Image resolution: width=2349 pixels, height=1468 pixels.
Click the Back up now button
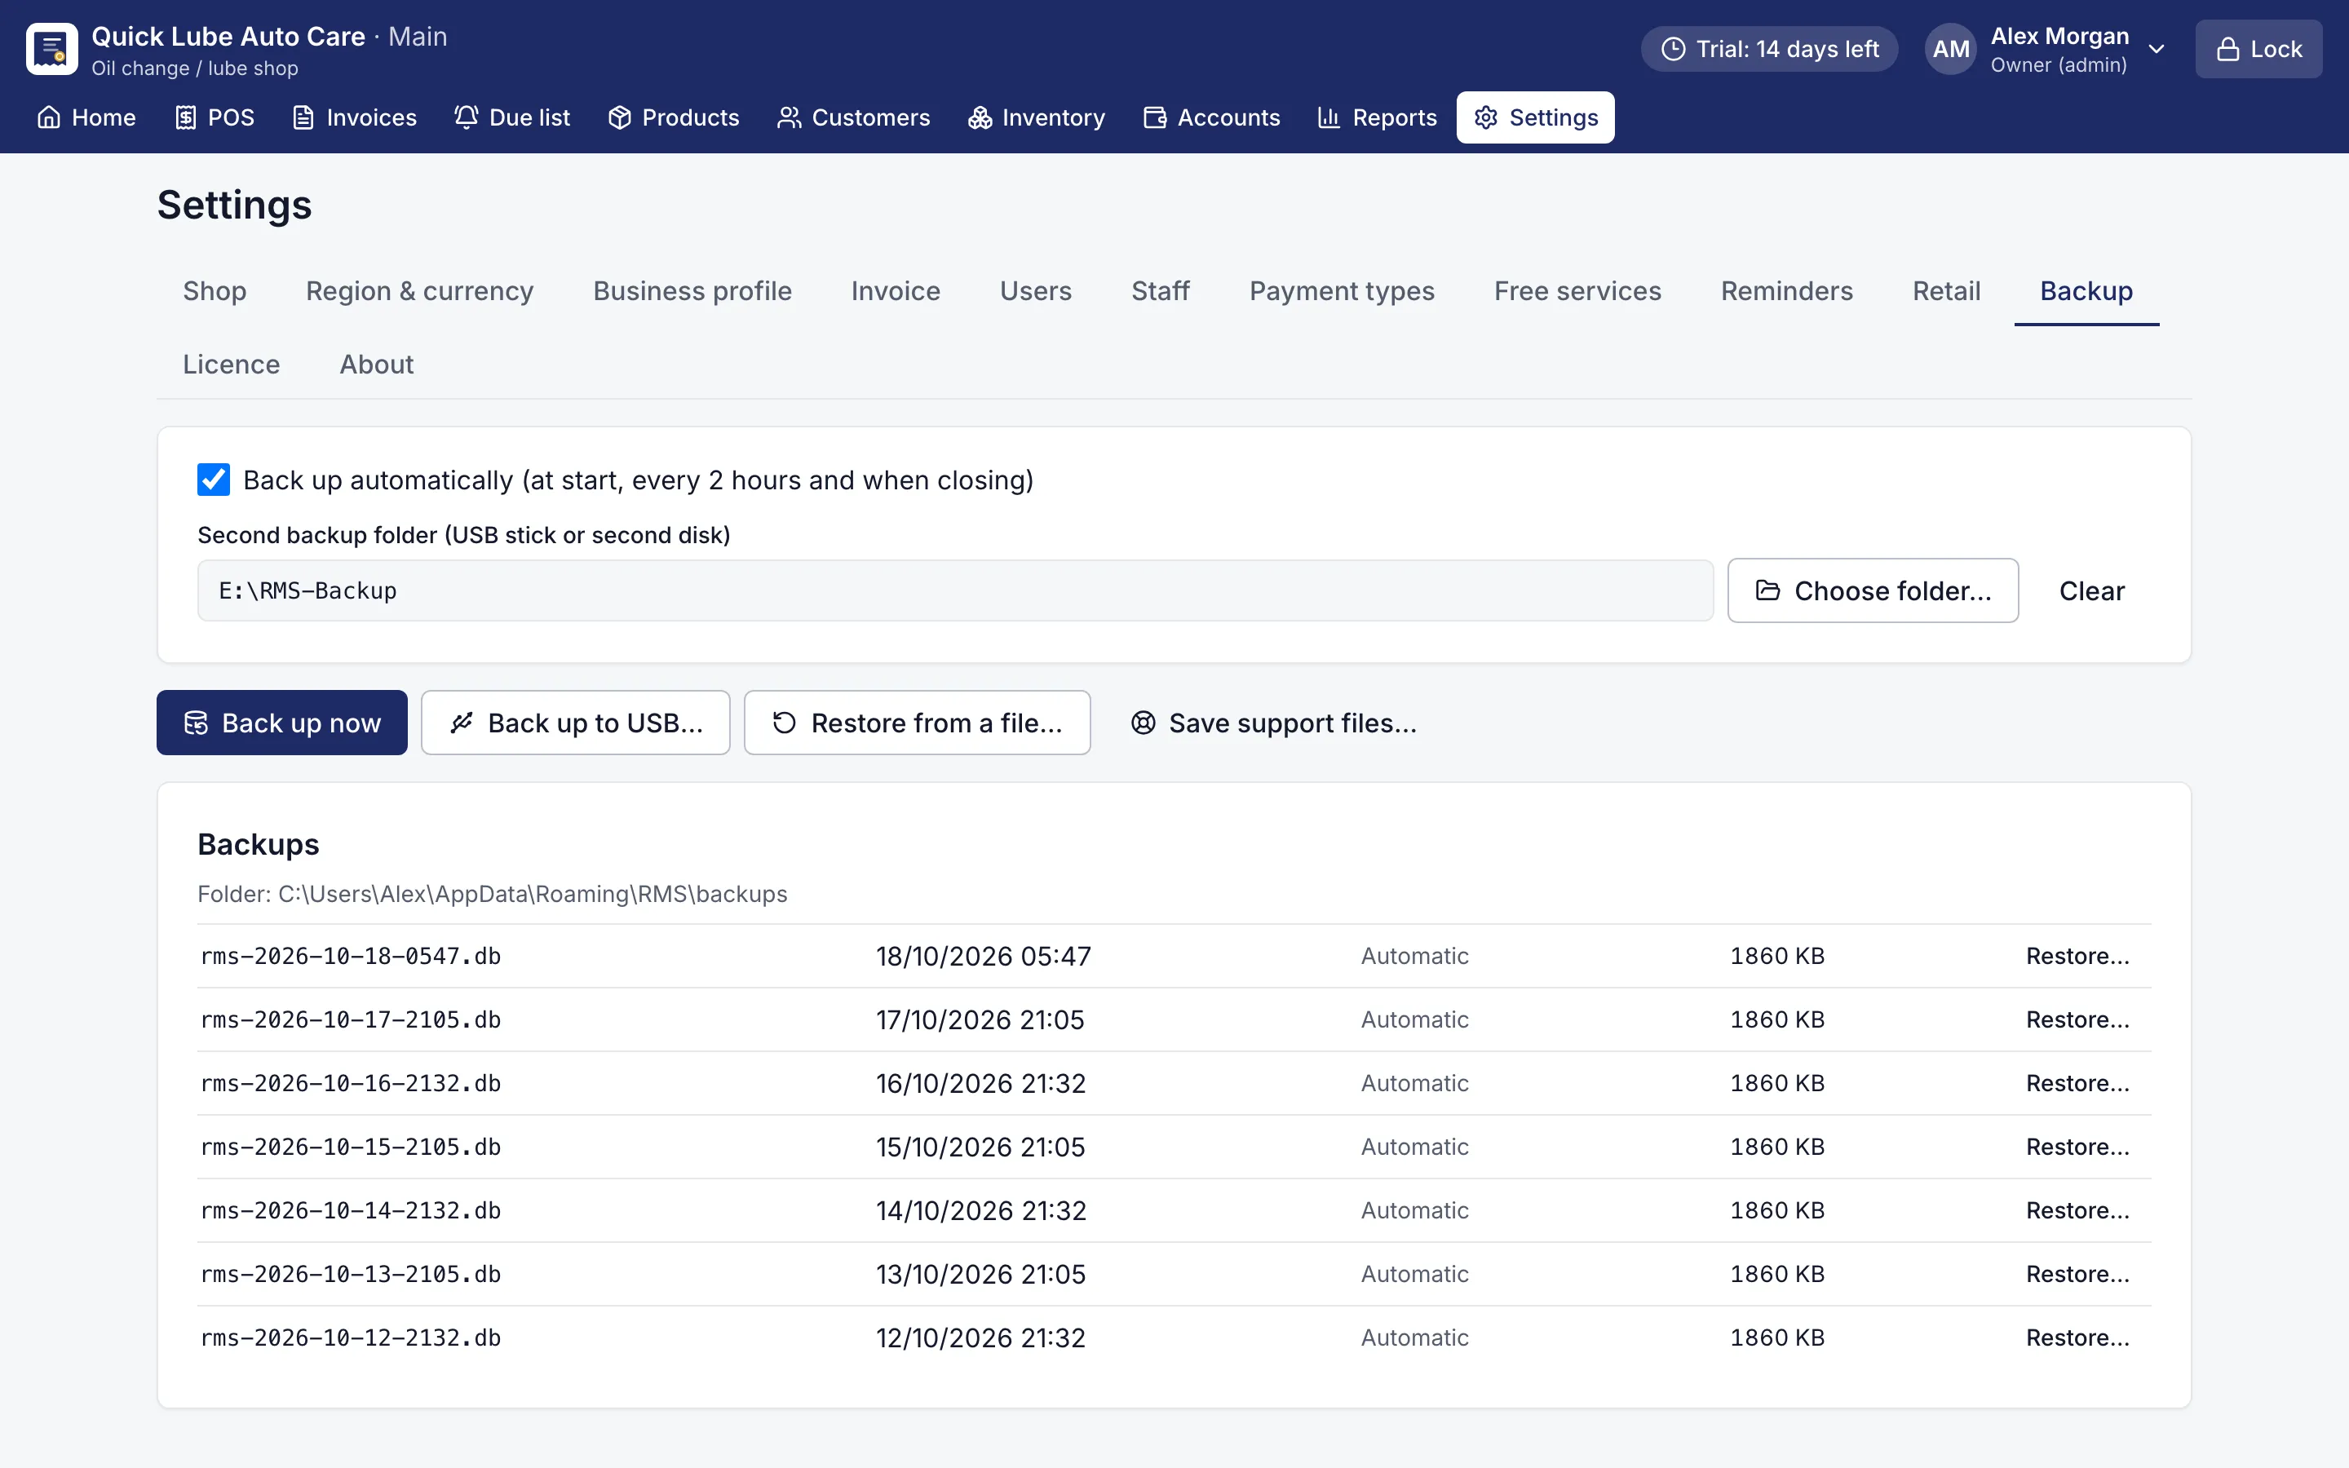pyautogui.click(x=281, y=723)
